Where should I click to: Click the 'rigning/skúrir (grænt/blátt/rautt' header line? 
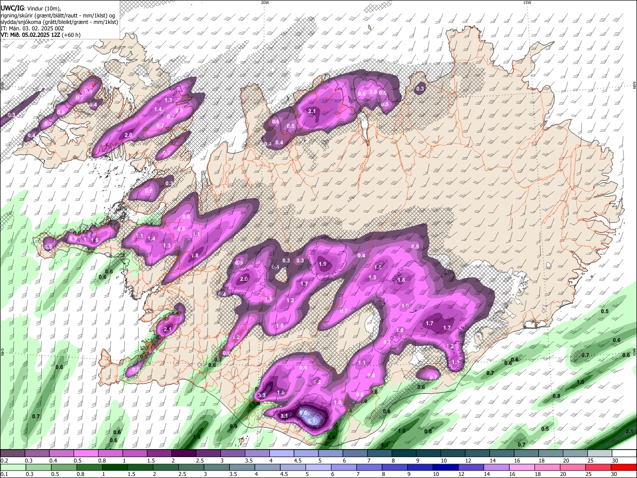pos(58,15)
